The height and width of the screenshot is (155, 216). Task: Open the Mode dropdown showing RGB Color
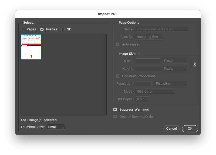click(155, 91)
